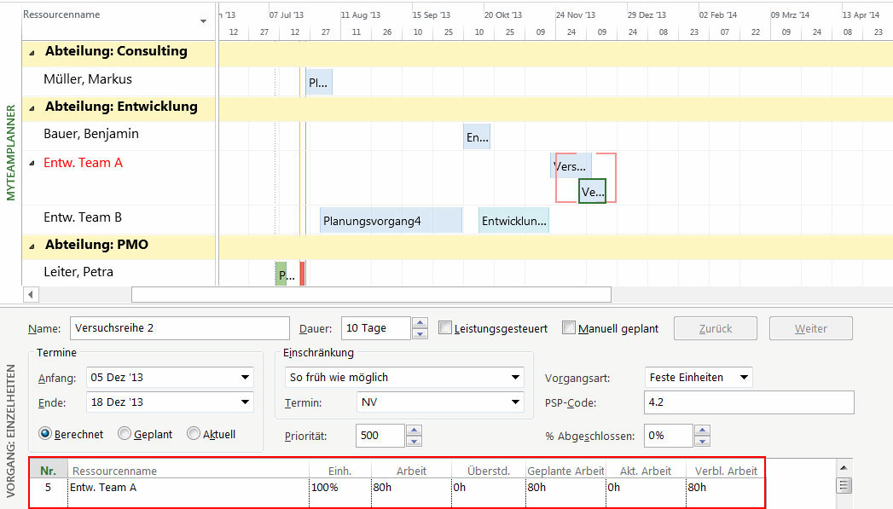Enable the Leistungsgesteuert checkbox
Screen dimensions: 893x509
click(445, 328)
